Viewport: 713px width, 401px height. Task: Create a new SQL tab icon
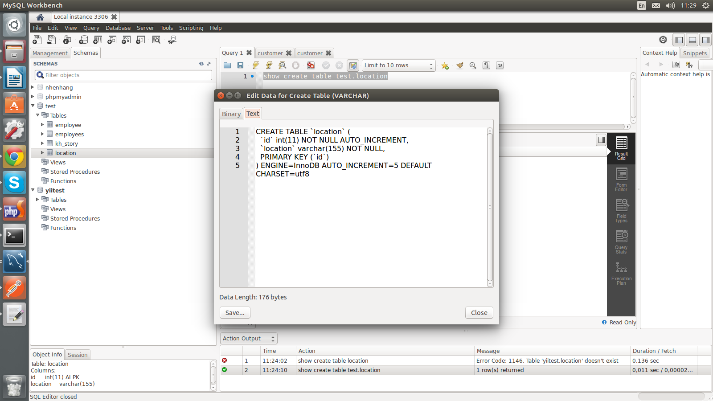pos(37,40)
